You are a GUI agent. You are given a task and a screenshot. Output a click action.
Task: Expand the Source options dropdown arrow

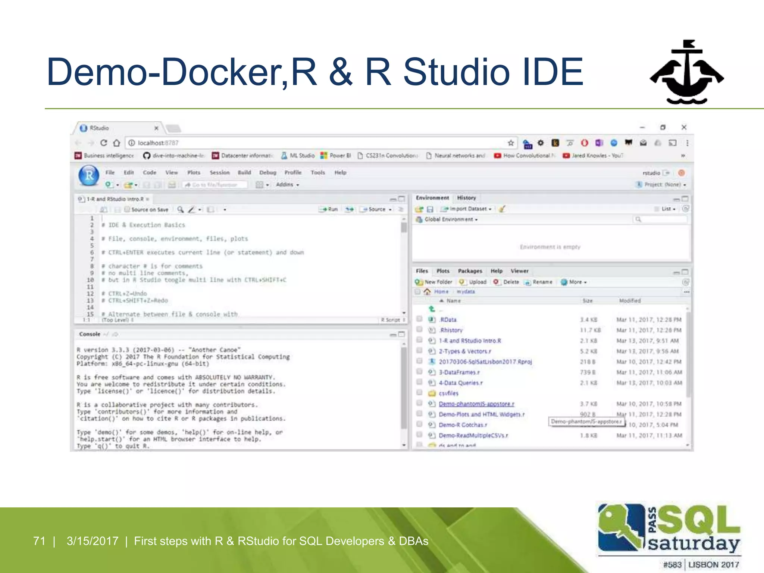(x=390, y=210)
